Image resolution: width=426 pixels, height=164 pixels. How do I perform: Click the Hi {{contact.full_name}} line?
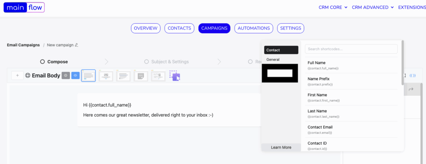[x=107, y=105]
